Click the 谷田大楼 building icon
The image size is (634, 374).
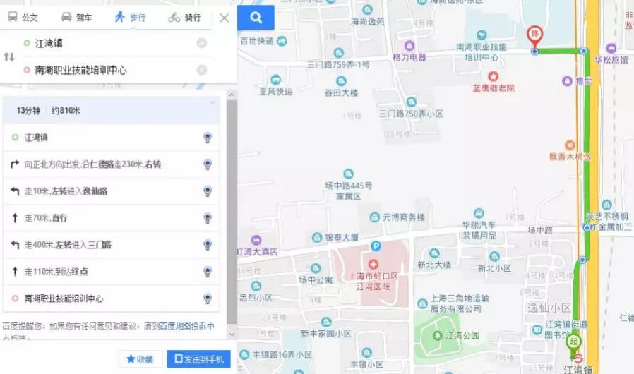pos(341,81)
